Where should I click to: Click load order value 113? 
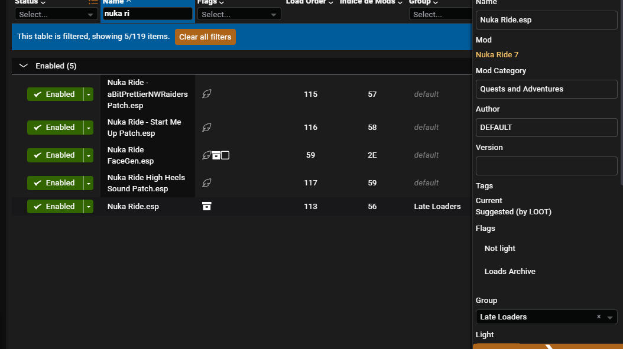(310, 207)
